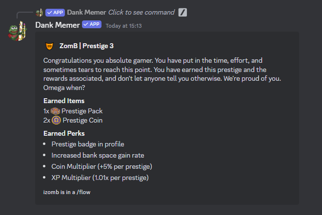Screen dimensions: 322x215
Task: Click the APP badge beside the message author name
Action: pyautogui.click(x=92, y=24)
